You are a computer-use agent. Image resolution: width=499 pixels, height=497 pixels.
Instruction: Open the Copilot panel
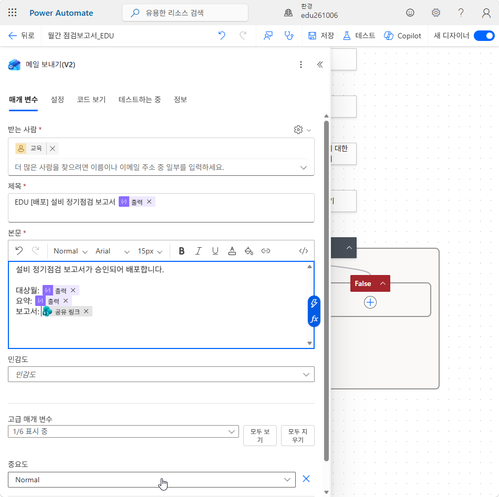pos(402,36)
